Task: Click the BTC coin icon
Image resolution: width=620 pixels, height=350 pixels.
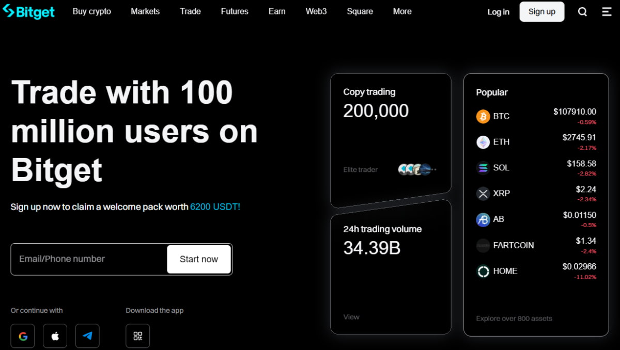Action: pos(483,116)
